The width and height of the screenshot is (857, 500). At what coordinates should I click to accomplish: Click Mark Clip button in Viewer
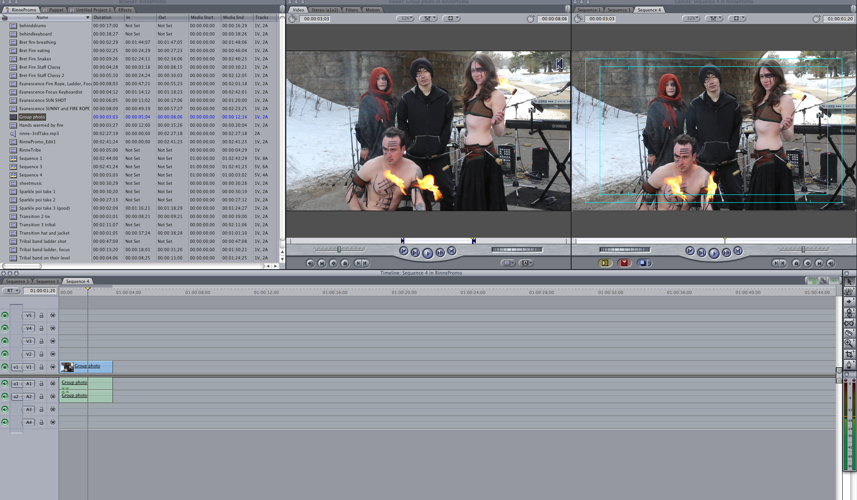[322, 263]
